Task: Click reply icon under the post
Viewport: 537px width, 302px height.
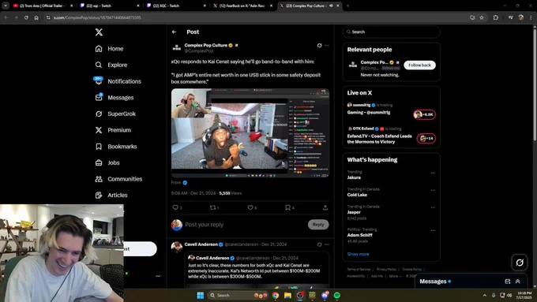Action: pos(175,207)
